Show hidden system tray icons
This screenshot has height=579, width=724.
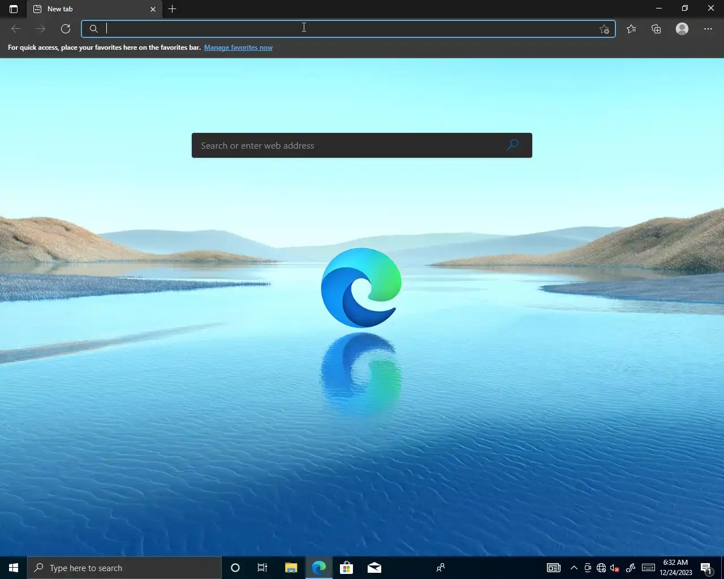pos(574,568)
